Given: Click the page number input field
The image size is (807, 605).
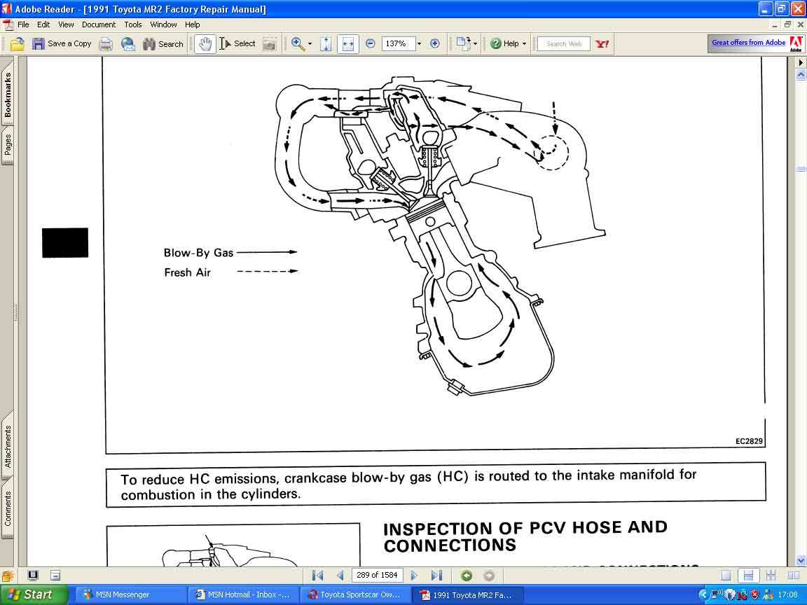Looking at the screenshot, I should coord(377,575).
